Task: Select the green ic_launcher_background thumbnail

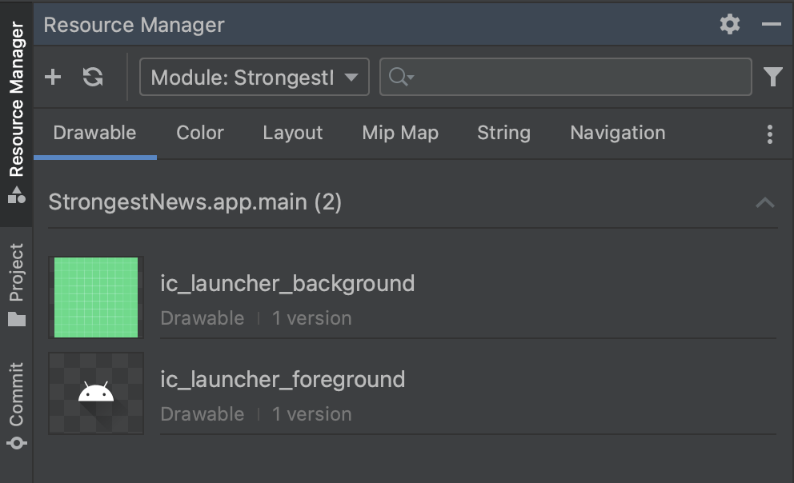Action: pyautogui.click(x=96, y=297)
